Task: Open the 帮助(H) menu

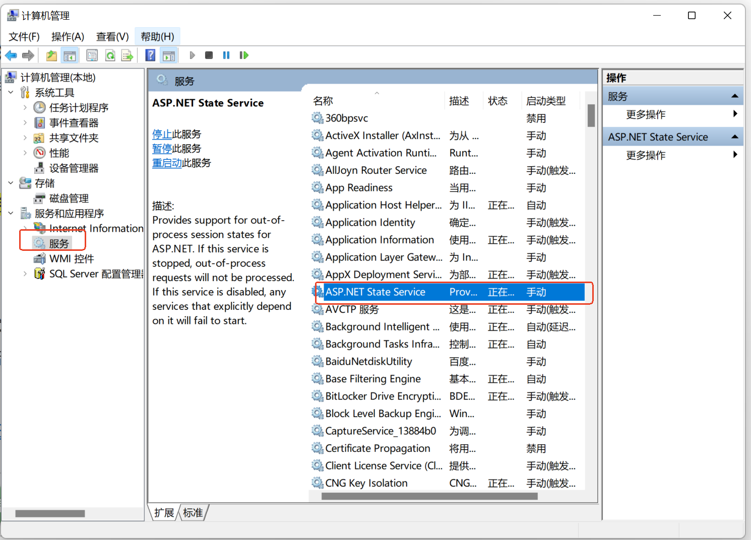Action: pyautogui.click(x=157, y=36)
